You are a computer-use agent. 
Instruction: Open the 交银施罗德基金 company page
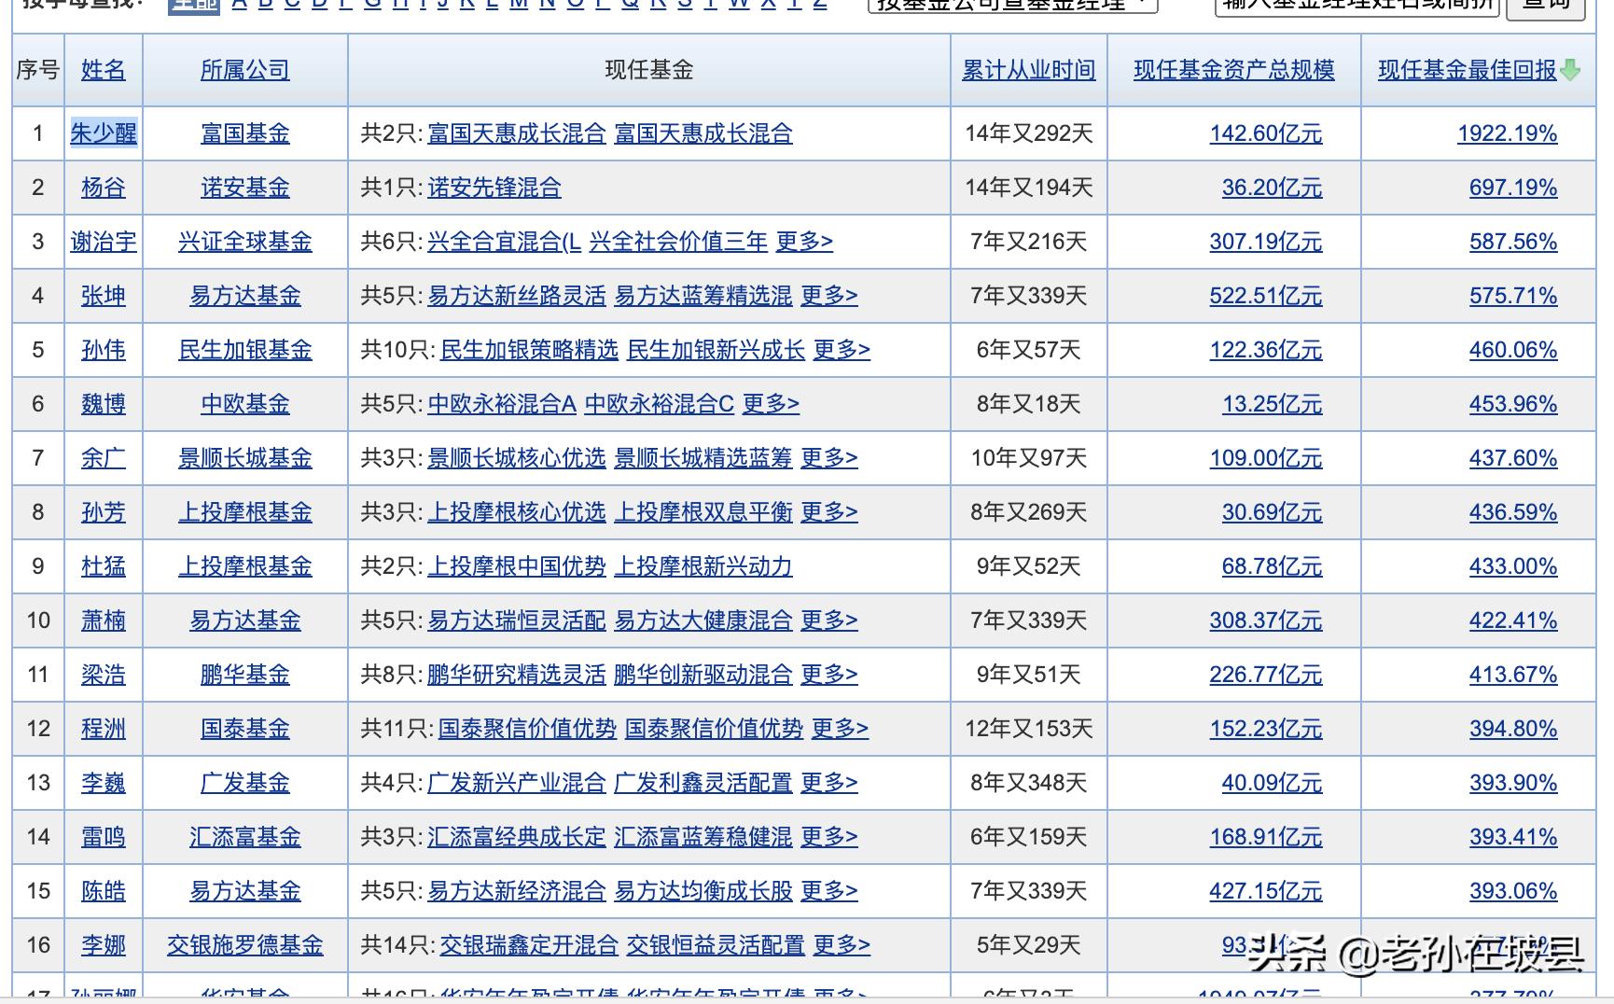244,945
